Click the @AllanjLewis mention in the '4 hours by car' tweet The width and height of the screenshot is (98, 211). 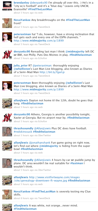[42, 160]
